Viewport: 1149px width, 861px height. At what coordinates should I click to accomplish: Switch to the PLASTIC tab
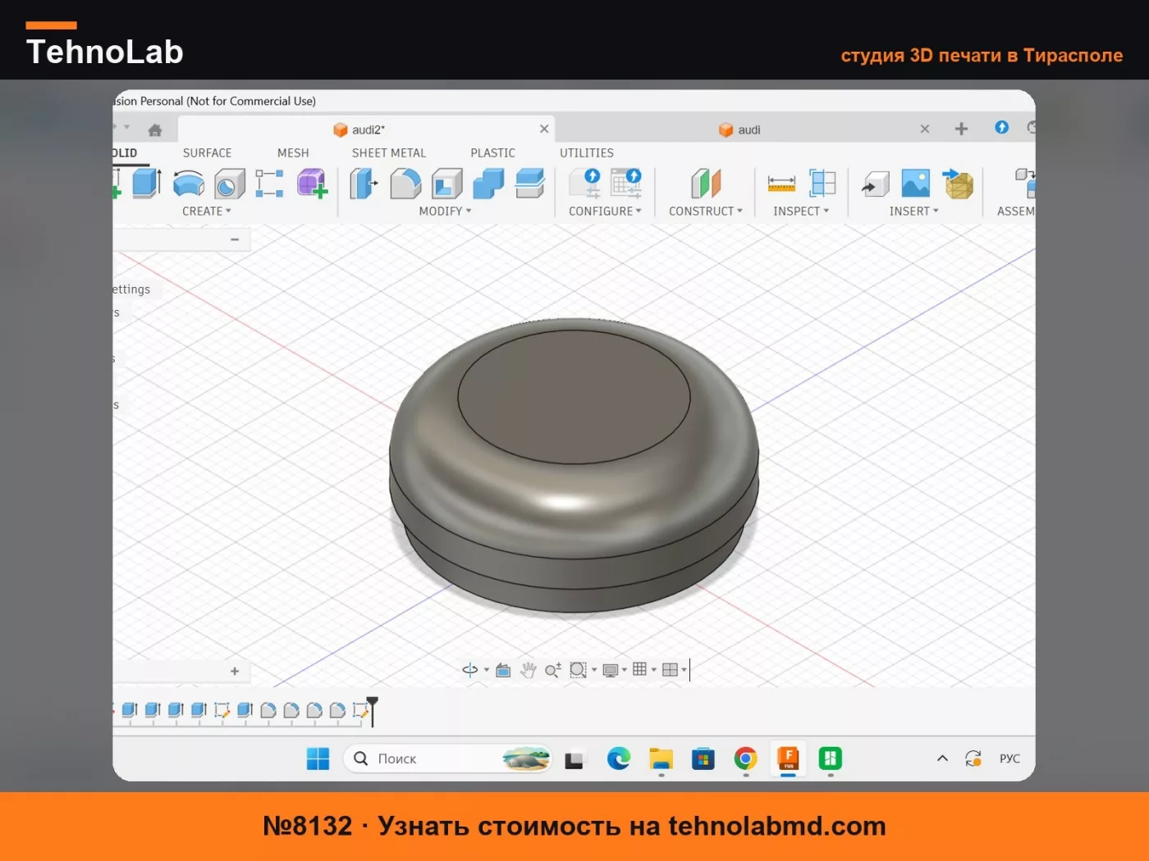(x=492, y=153)
